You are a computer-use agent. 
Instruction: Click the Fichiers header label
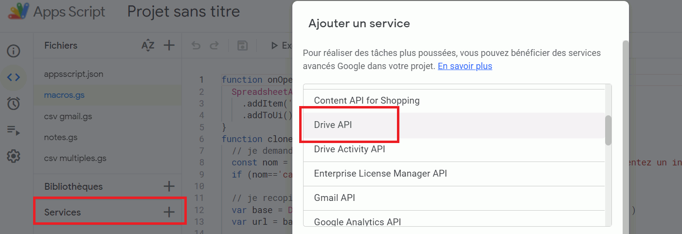[x=61, y=45]
